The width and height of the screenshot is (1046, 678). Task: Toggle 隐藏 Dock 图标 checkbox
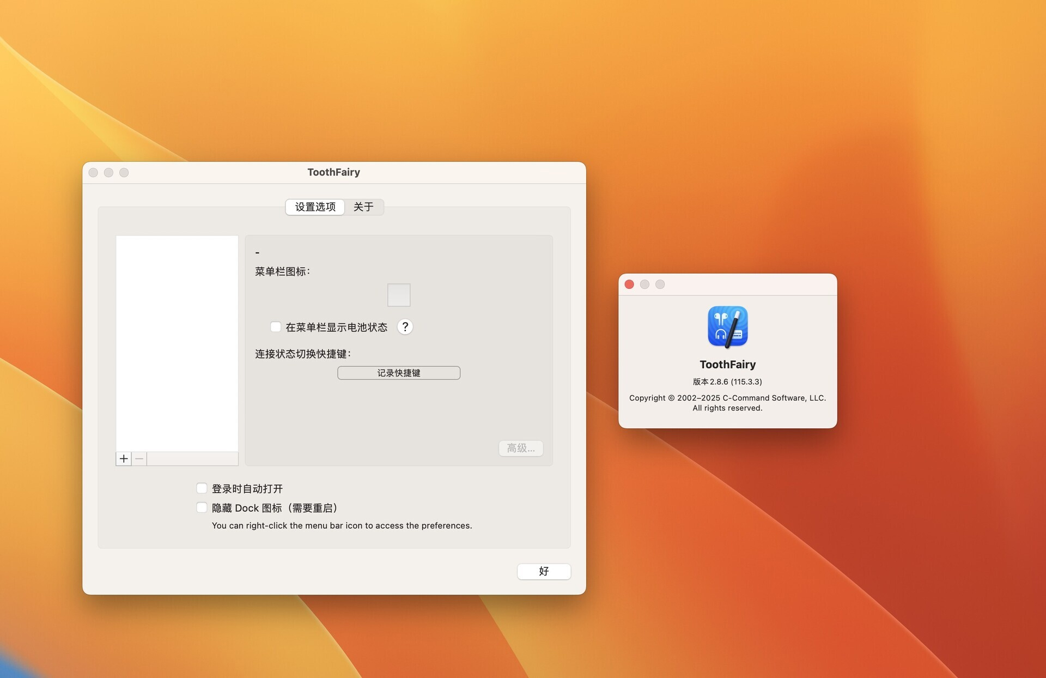point(202,507)
